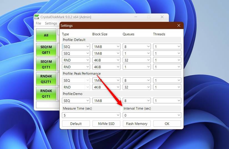Open Queues dropdown showing 1 in second Default row
The image size is (229, 149).
[x=137, y=53]
